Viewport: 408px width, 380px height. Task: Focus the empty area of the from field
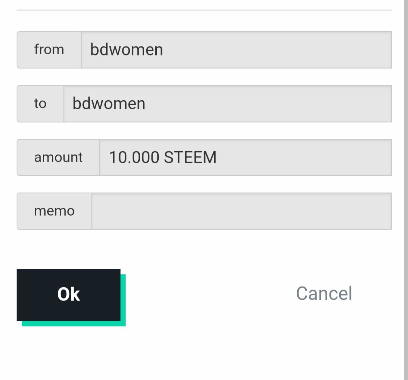click(x=277, y=50)
